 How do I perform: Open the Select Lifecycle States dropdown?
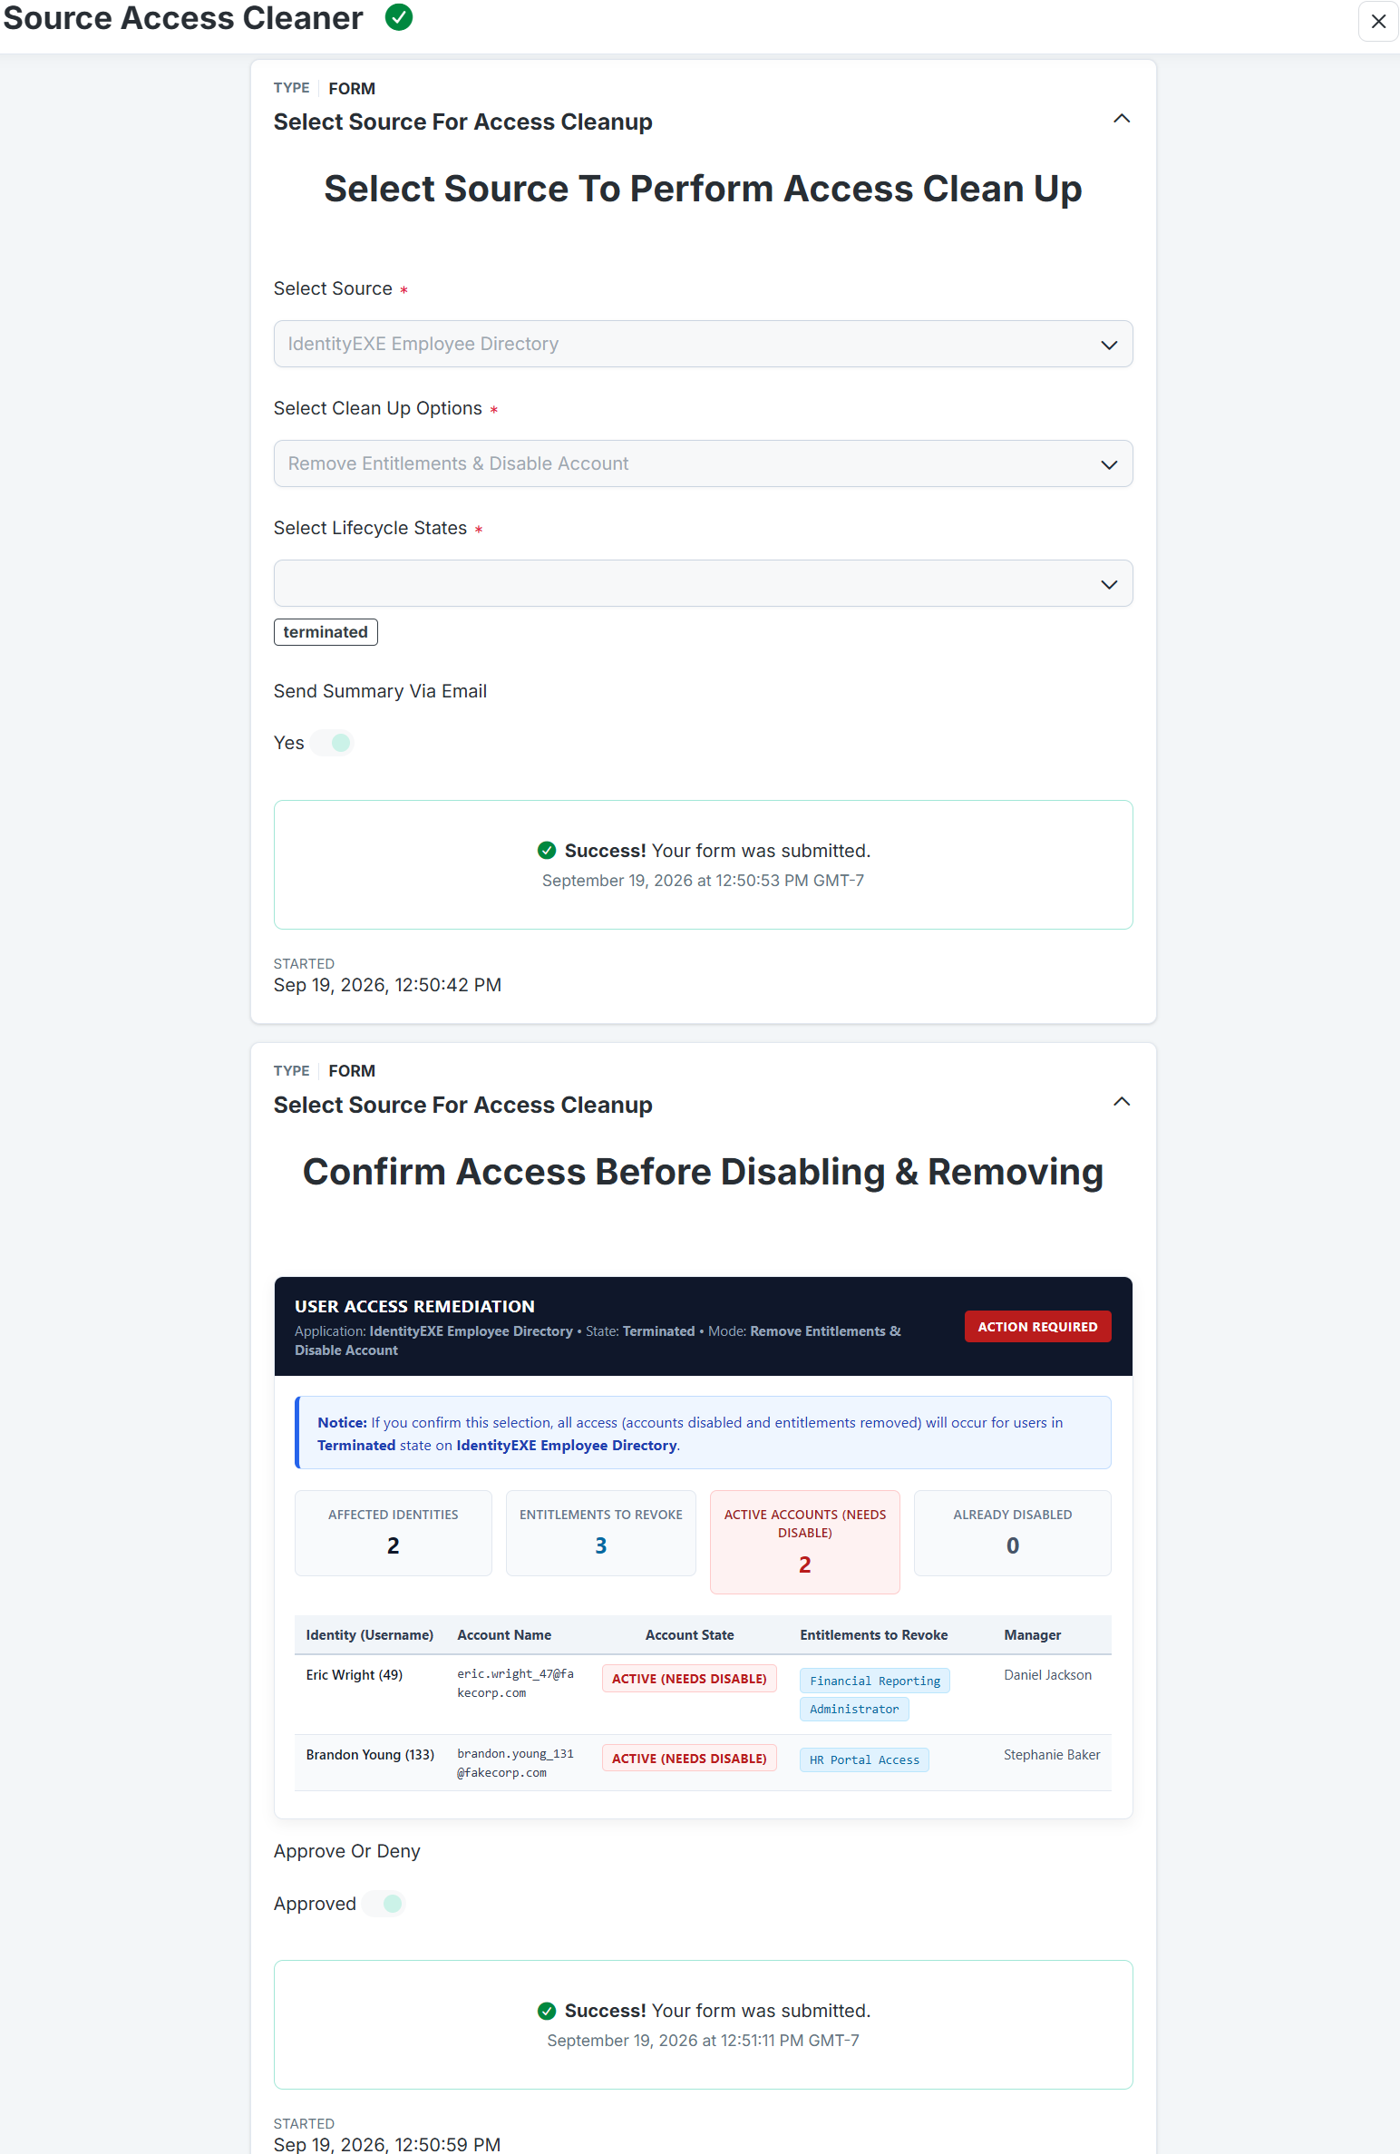(x=703, y=583)
